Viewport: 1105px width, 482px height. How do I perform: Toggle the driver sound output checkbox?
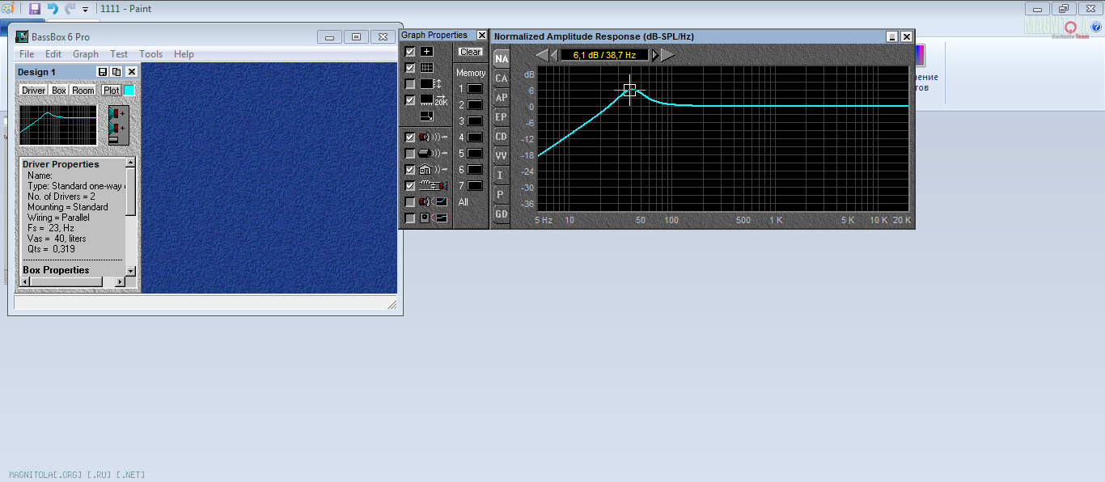pos(410,137)
